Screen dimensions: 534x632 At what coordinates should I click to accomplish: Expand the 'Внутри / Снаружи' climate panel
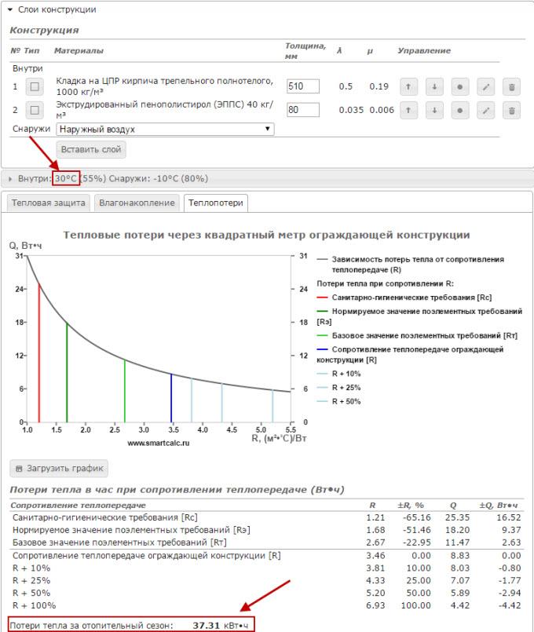pos(11,178)
